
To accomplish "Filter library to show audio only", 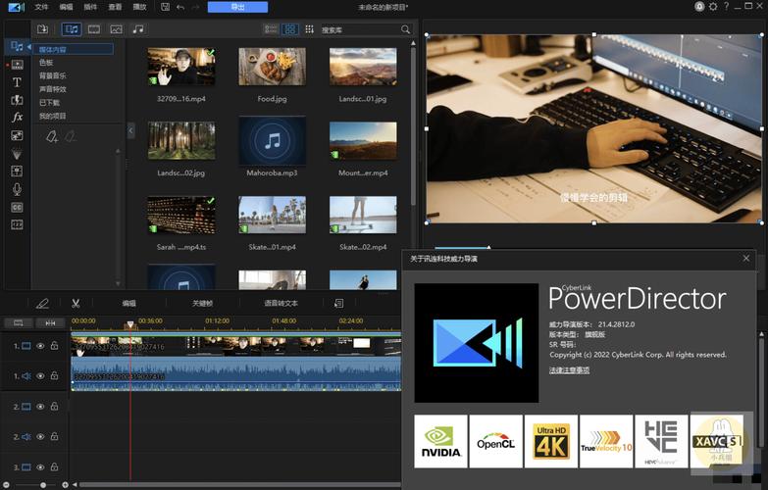I will (138, 29).
